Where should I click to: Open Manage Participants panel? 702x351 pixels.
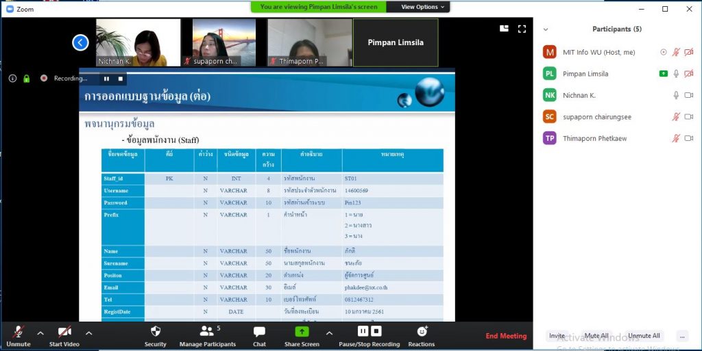click(207, 332)
